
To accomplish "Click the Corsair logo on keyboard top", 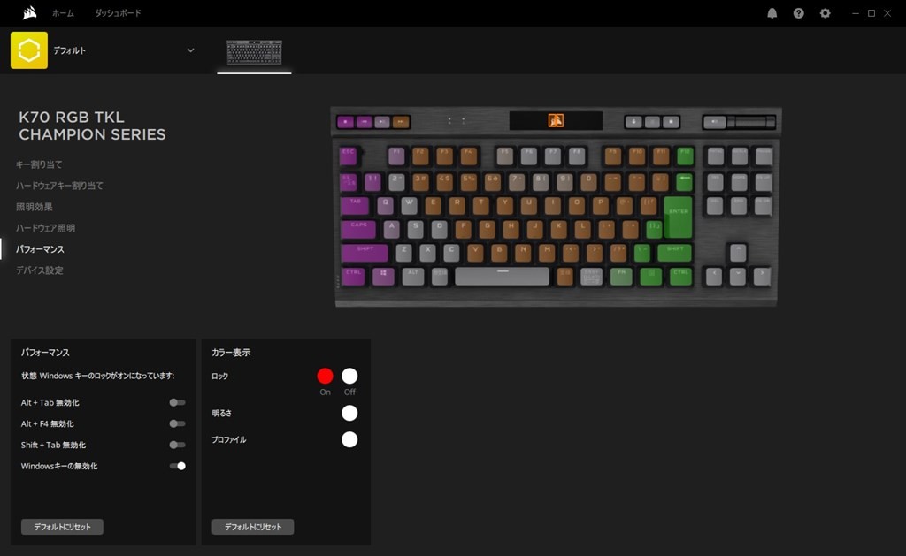I will pos(556,121).
